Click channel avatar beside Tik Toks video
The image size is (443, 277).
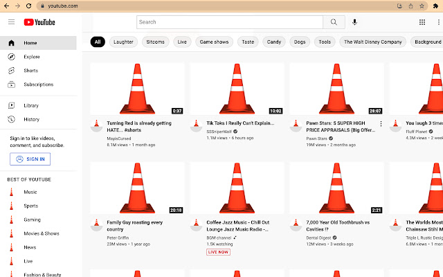(196, 126)
